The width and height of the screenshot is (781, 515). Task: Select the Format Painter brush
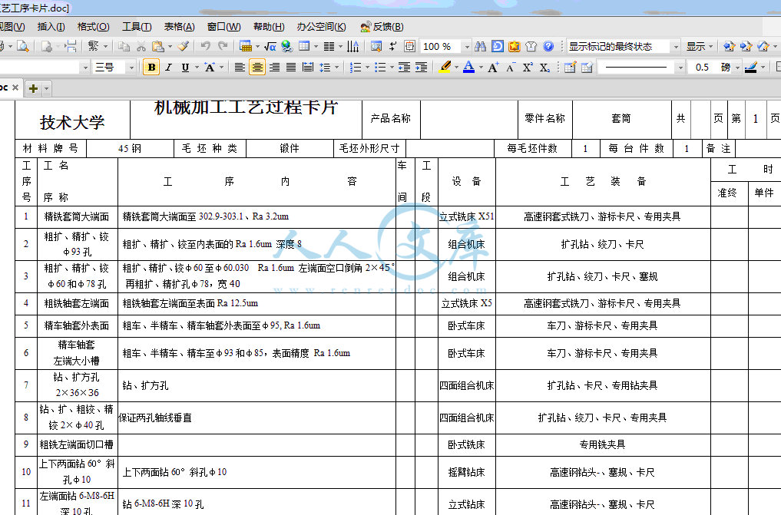184,46
